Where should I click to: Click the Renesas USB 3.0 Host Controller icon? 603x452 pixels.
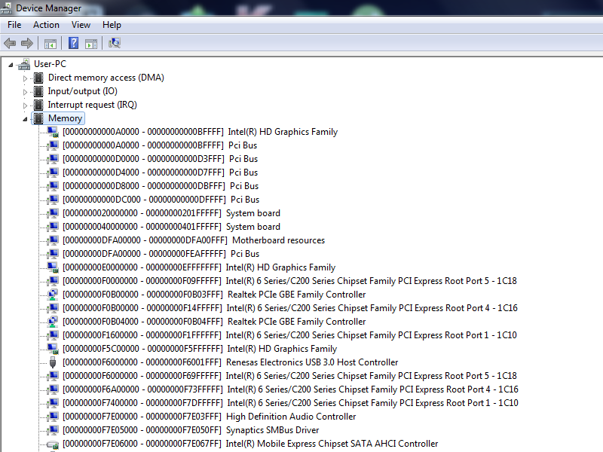(x=53, y=362)
